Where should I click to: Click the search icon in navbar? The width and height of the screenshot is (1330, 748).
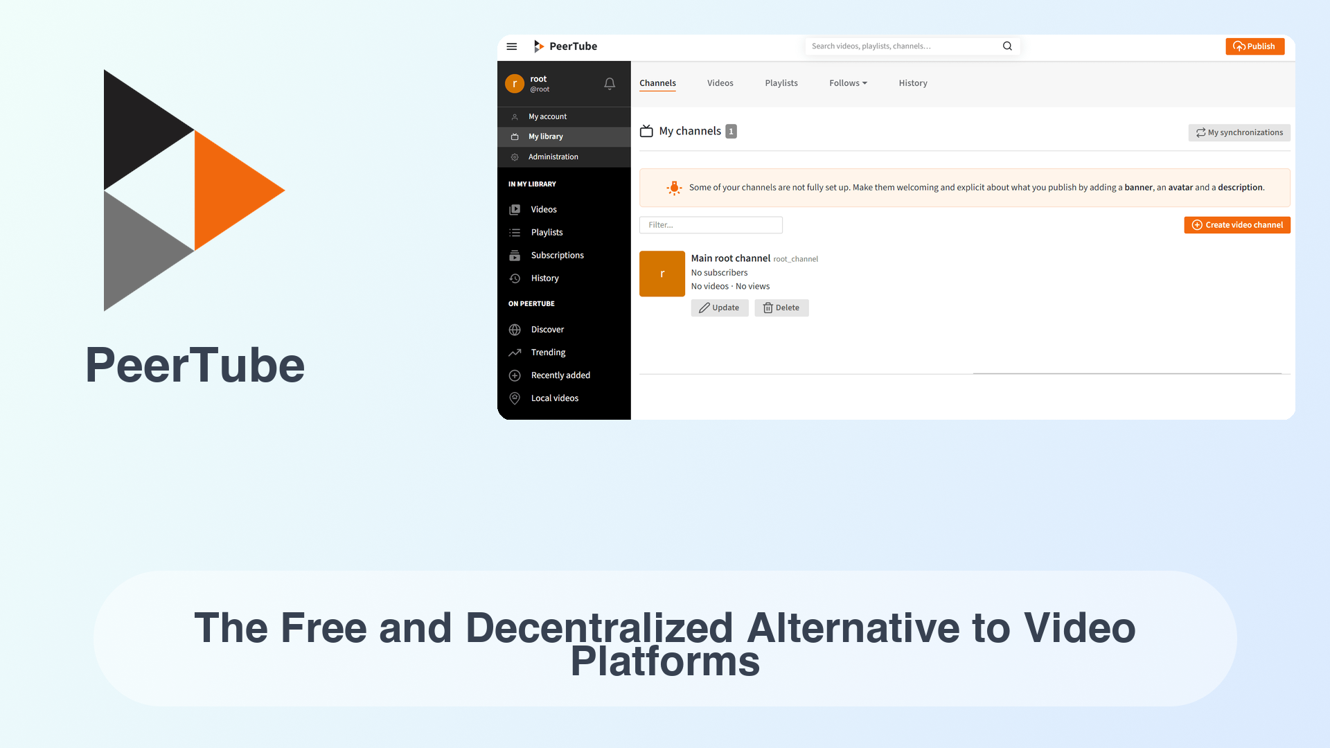1007,46
